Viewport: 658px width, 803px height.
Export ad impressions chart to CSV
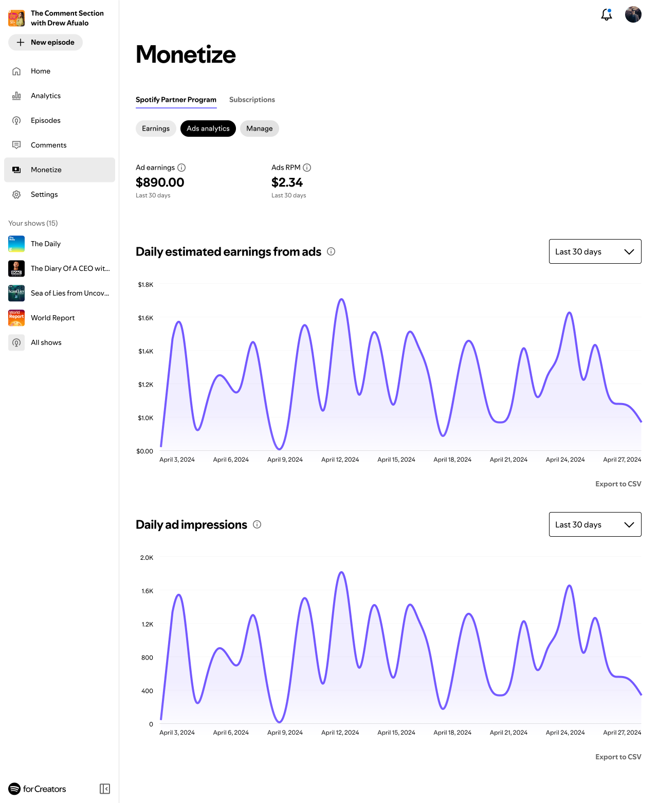tap(618, 757)
